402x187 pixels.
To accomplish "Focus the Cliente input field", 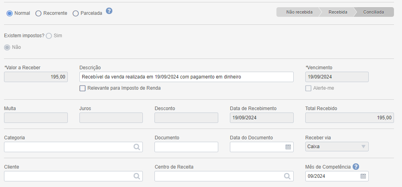I will pyautogui.click(x=73, y=176).
